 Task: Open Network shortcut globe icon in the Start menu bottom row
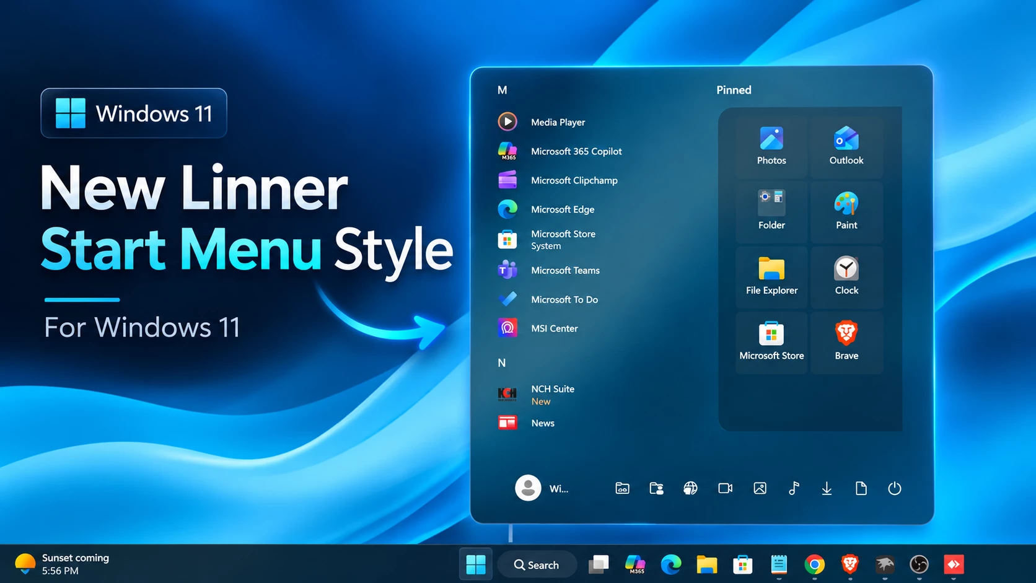click(x=690, y=488)
